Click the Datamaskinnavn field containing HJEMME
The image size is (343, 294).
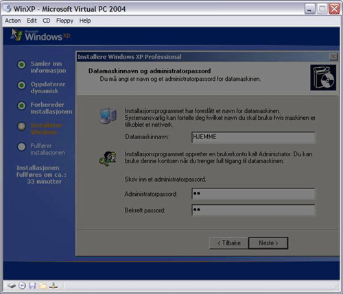click(253, 137)
